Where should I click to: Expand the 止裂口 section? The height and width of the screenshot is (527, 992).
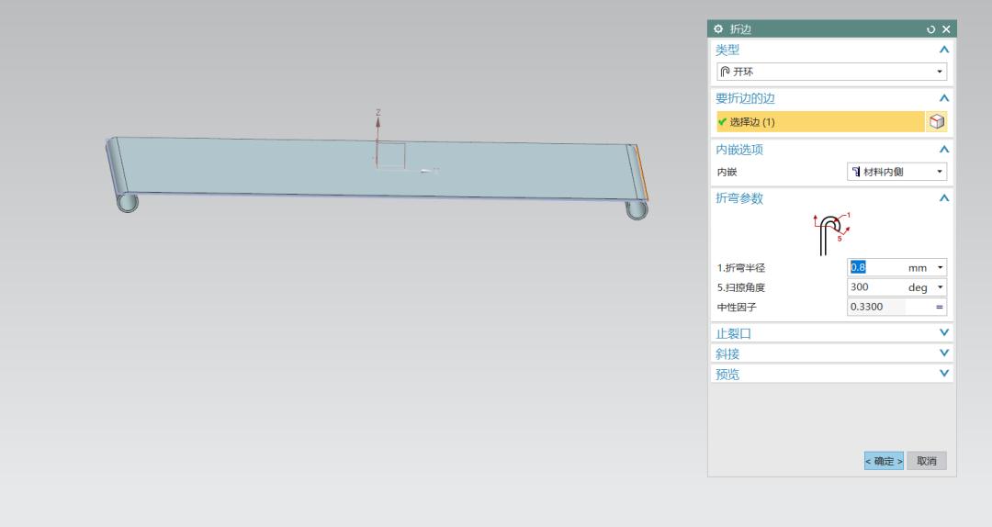point(944,332)
